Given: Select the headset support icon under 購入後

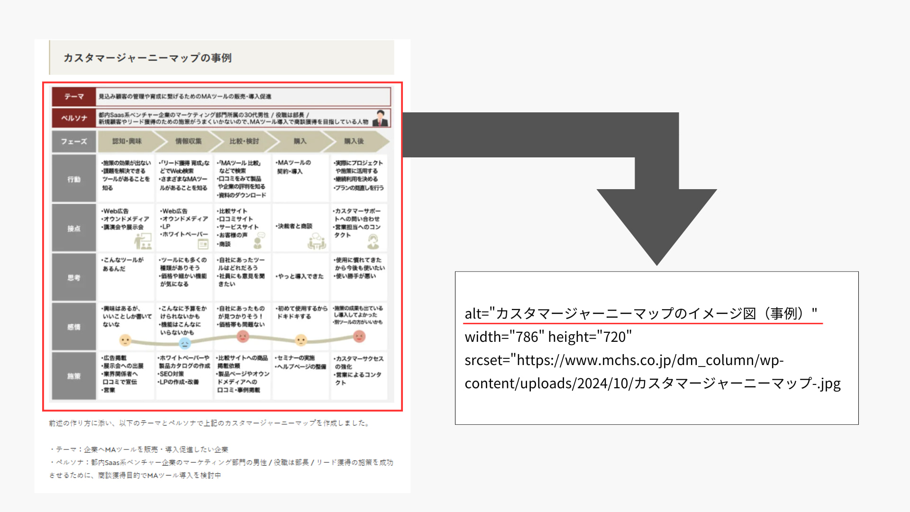Looking at the screenshot, I should pyautogui.click(x=373, y=241).
